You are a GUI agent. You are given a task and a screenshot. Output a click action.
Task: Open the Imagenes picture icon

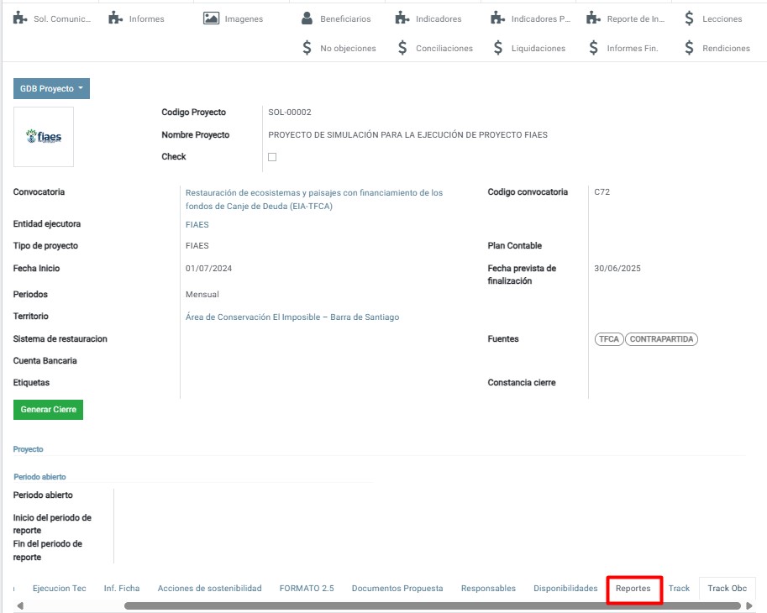coord(211,18)
